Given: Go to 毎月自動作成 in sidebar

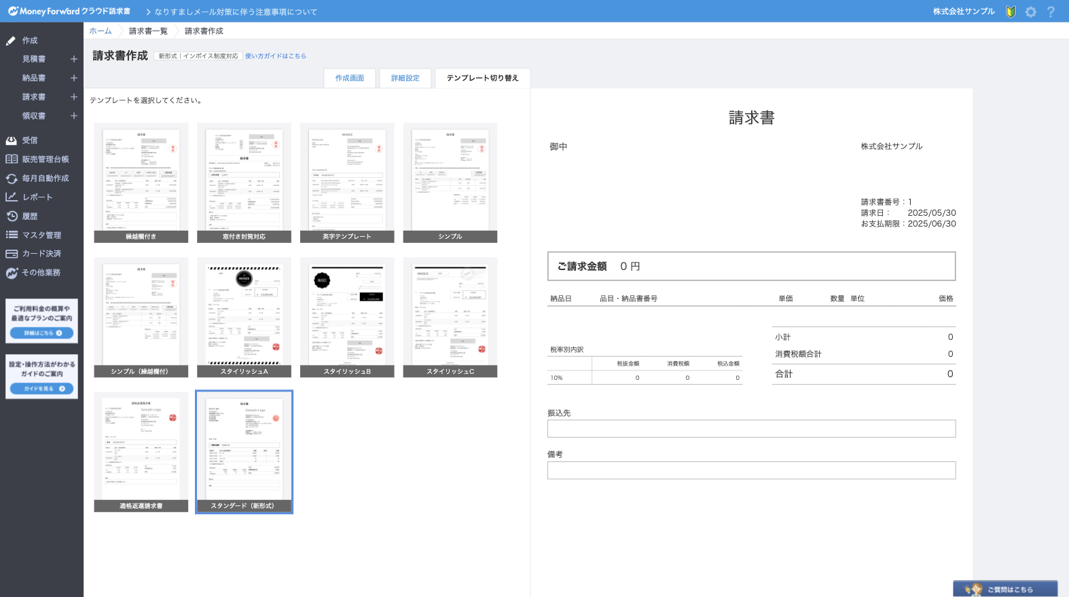Looking at the screenshot, I should (x=45, y=178).
